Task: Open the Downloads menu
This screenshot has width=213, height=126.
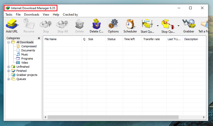Action: [32, 15]
